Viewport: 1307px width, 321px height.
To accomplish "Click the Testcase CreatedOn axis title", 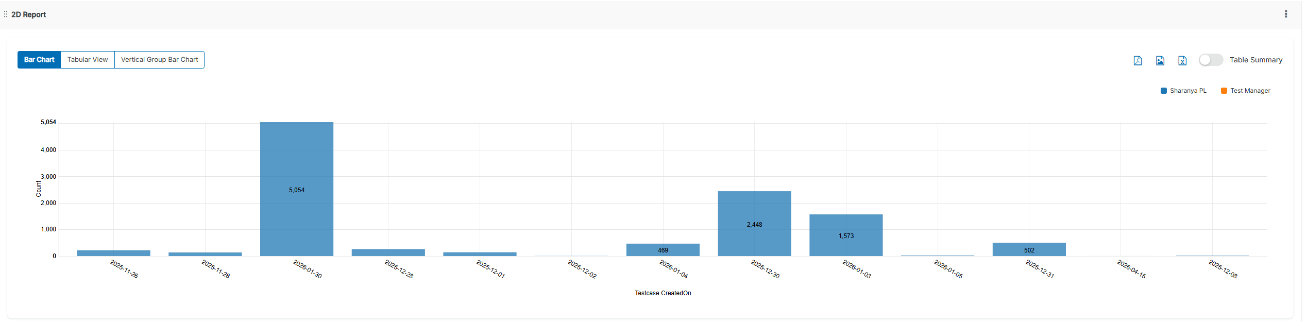I will click(x=663, y=293).
